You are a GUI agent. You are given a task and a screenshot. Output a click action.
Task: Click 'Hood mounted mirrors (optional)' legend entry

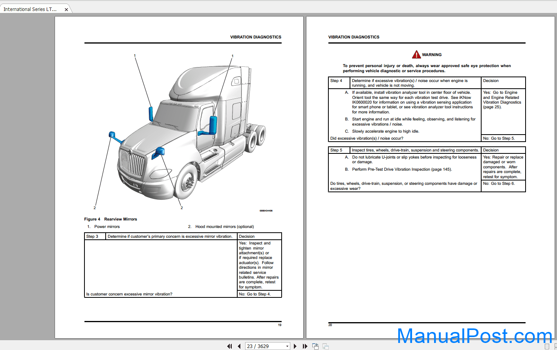tap(225, 226)
